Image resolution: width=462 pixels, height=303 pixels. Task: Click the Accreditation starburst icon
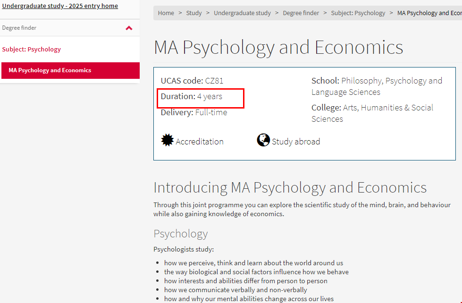coord(168,140)
